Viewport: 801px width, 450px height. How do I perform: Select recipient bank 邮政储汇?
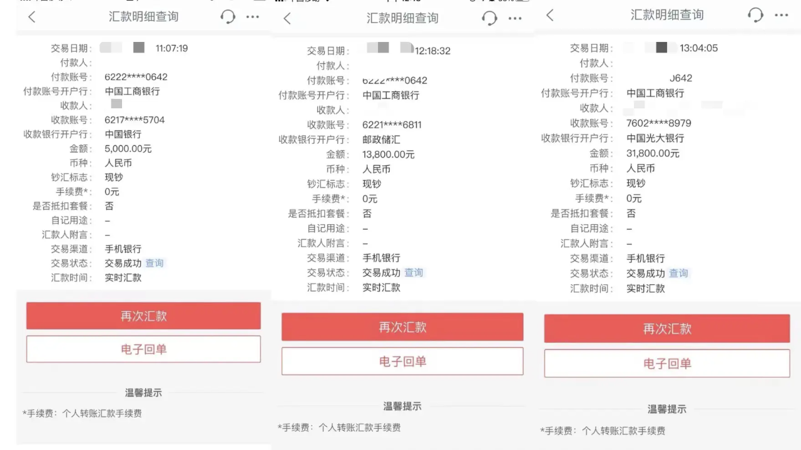pos(382,140)
